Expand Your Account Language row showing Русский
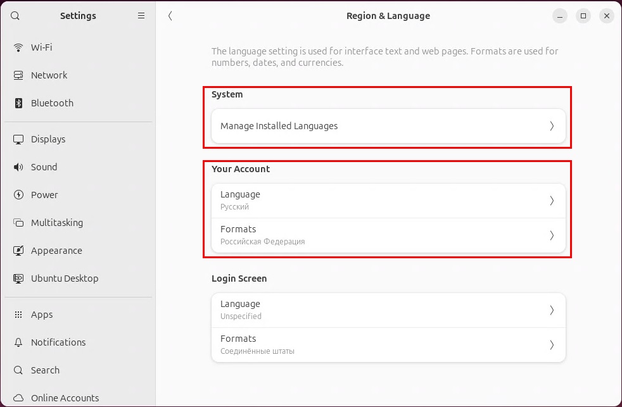 [388, 201]
